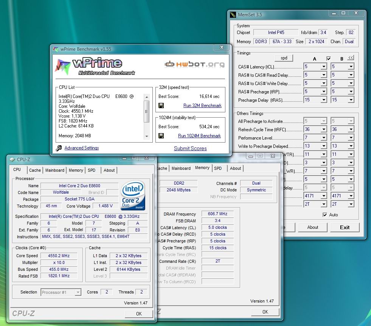The image size is (371, 326).
Task: Click the Advanced Settings wrench icon
Action: tap(59, 148)
